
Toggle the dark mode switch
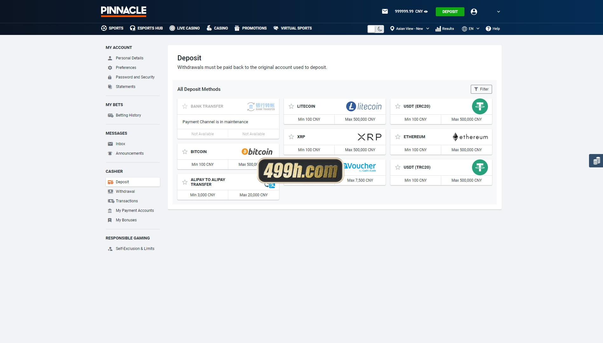tap(375, 29)
